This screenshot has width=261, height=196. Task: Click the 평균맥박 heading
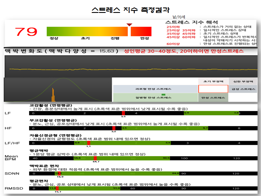click(x=39, y=151)
